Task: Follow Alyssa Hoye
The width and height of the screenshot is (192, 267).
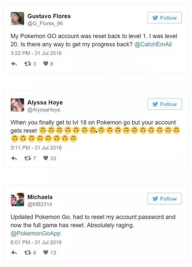Action: (164, 104)
